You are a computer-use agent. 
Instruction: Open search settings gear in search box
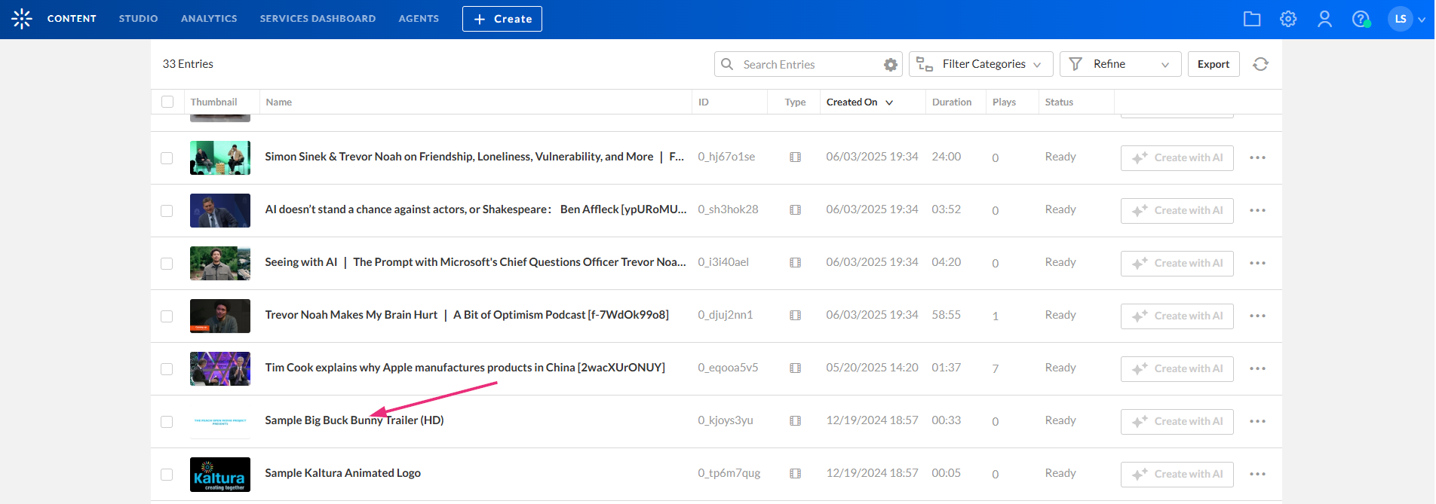click(891, 65)
